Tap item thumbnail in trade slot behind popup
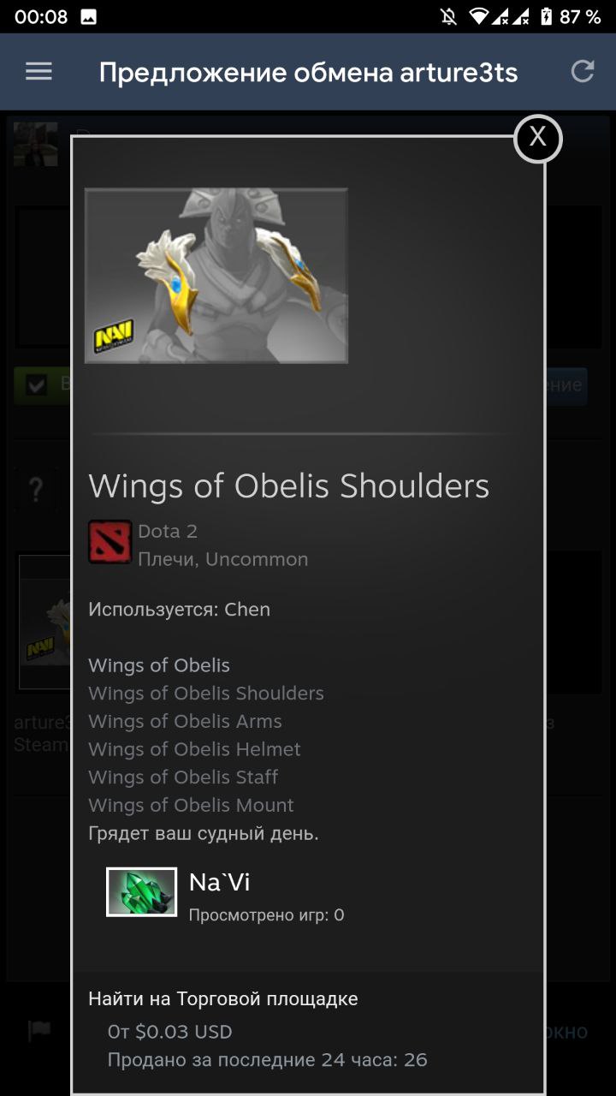Screen dimensions: 616x1096 [x=45, y=622]
